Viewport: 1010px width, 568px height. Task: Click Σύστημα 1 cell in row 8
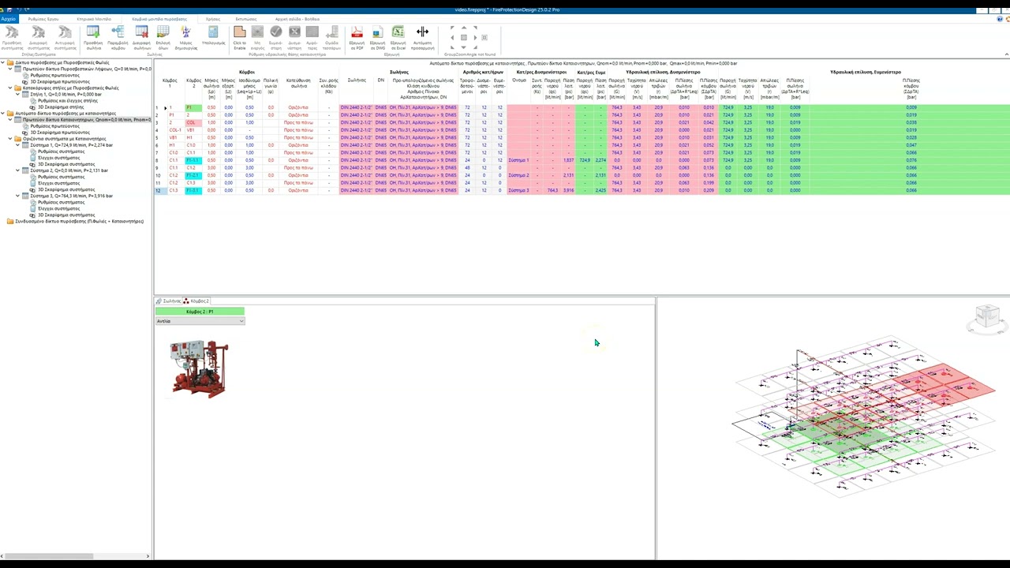[x=518, y=160]
